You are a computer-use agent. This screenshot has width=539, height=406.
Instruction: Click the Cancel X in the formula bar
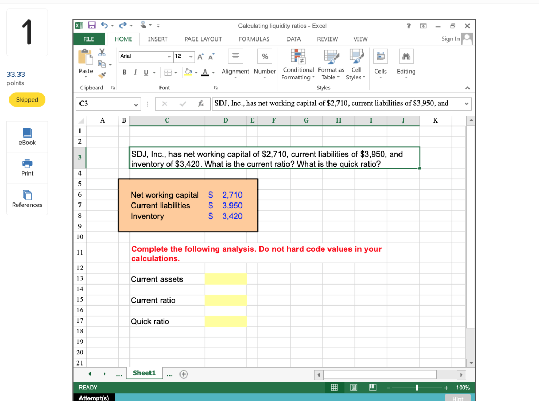tap(165, 104)
